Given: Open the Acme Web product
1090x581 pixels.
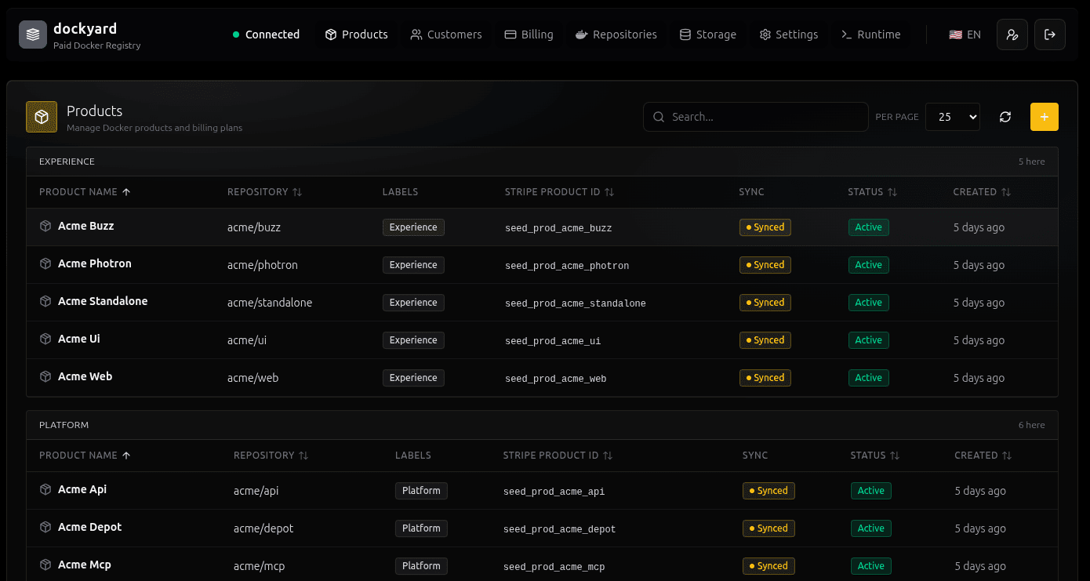Looking at the screenshot, I should tap(85, 376).
